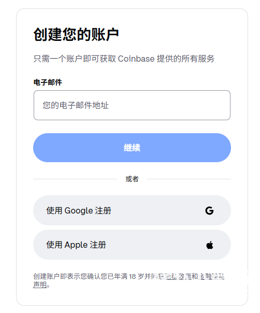Open the underlined 声明 link text
The height and width of the screenshot is (313, 260).
tap(40, 285)
